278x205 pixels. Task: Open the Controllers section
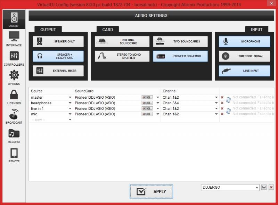pos(14,58)
